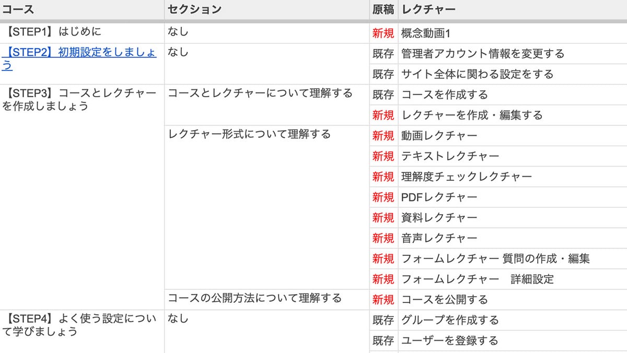
Task: Click the コース column header
Action: tap(82, 9)
